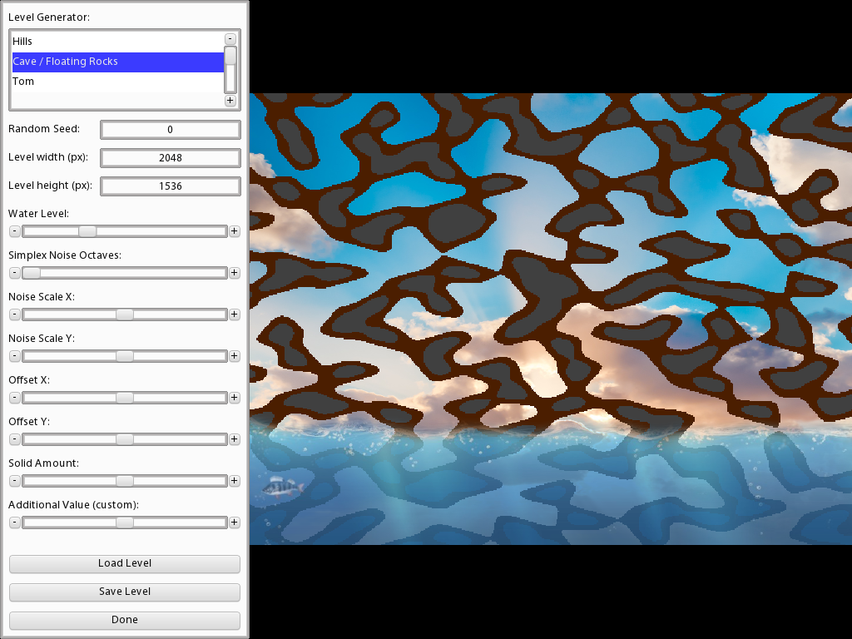
Task: Click the Random Seed input field
Action: click(170, 130)
